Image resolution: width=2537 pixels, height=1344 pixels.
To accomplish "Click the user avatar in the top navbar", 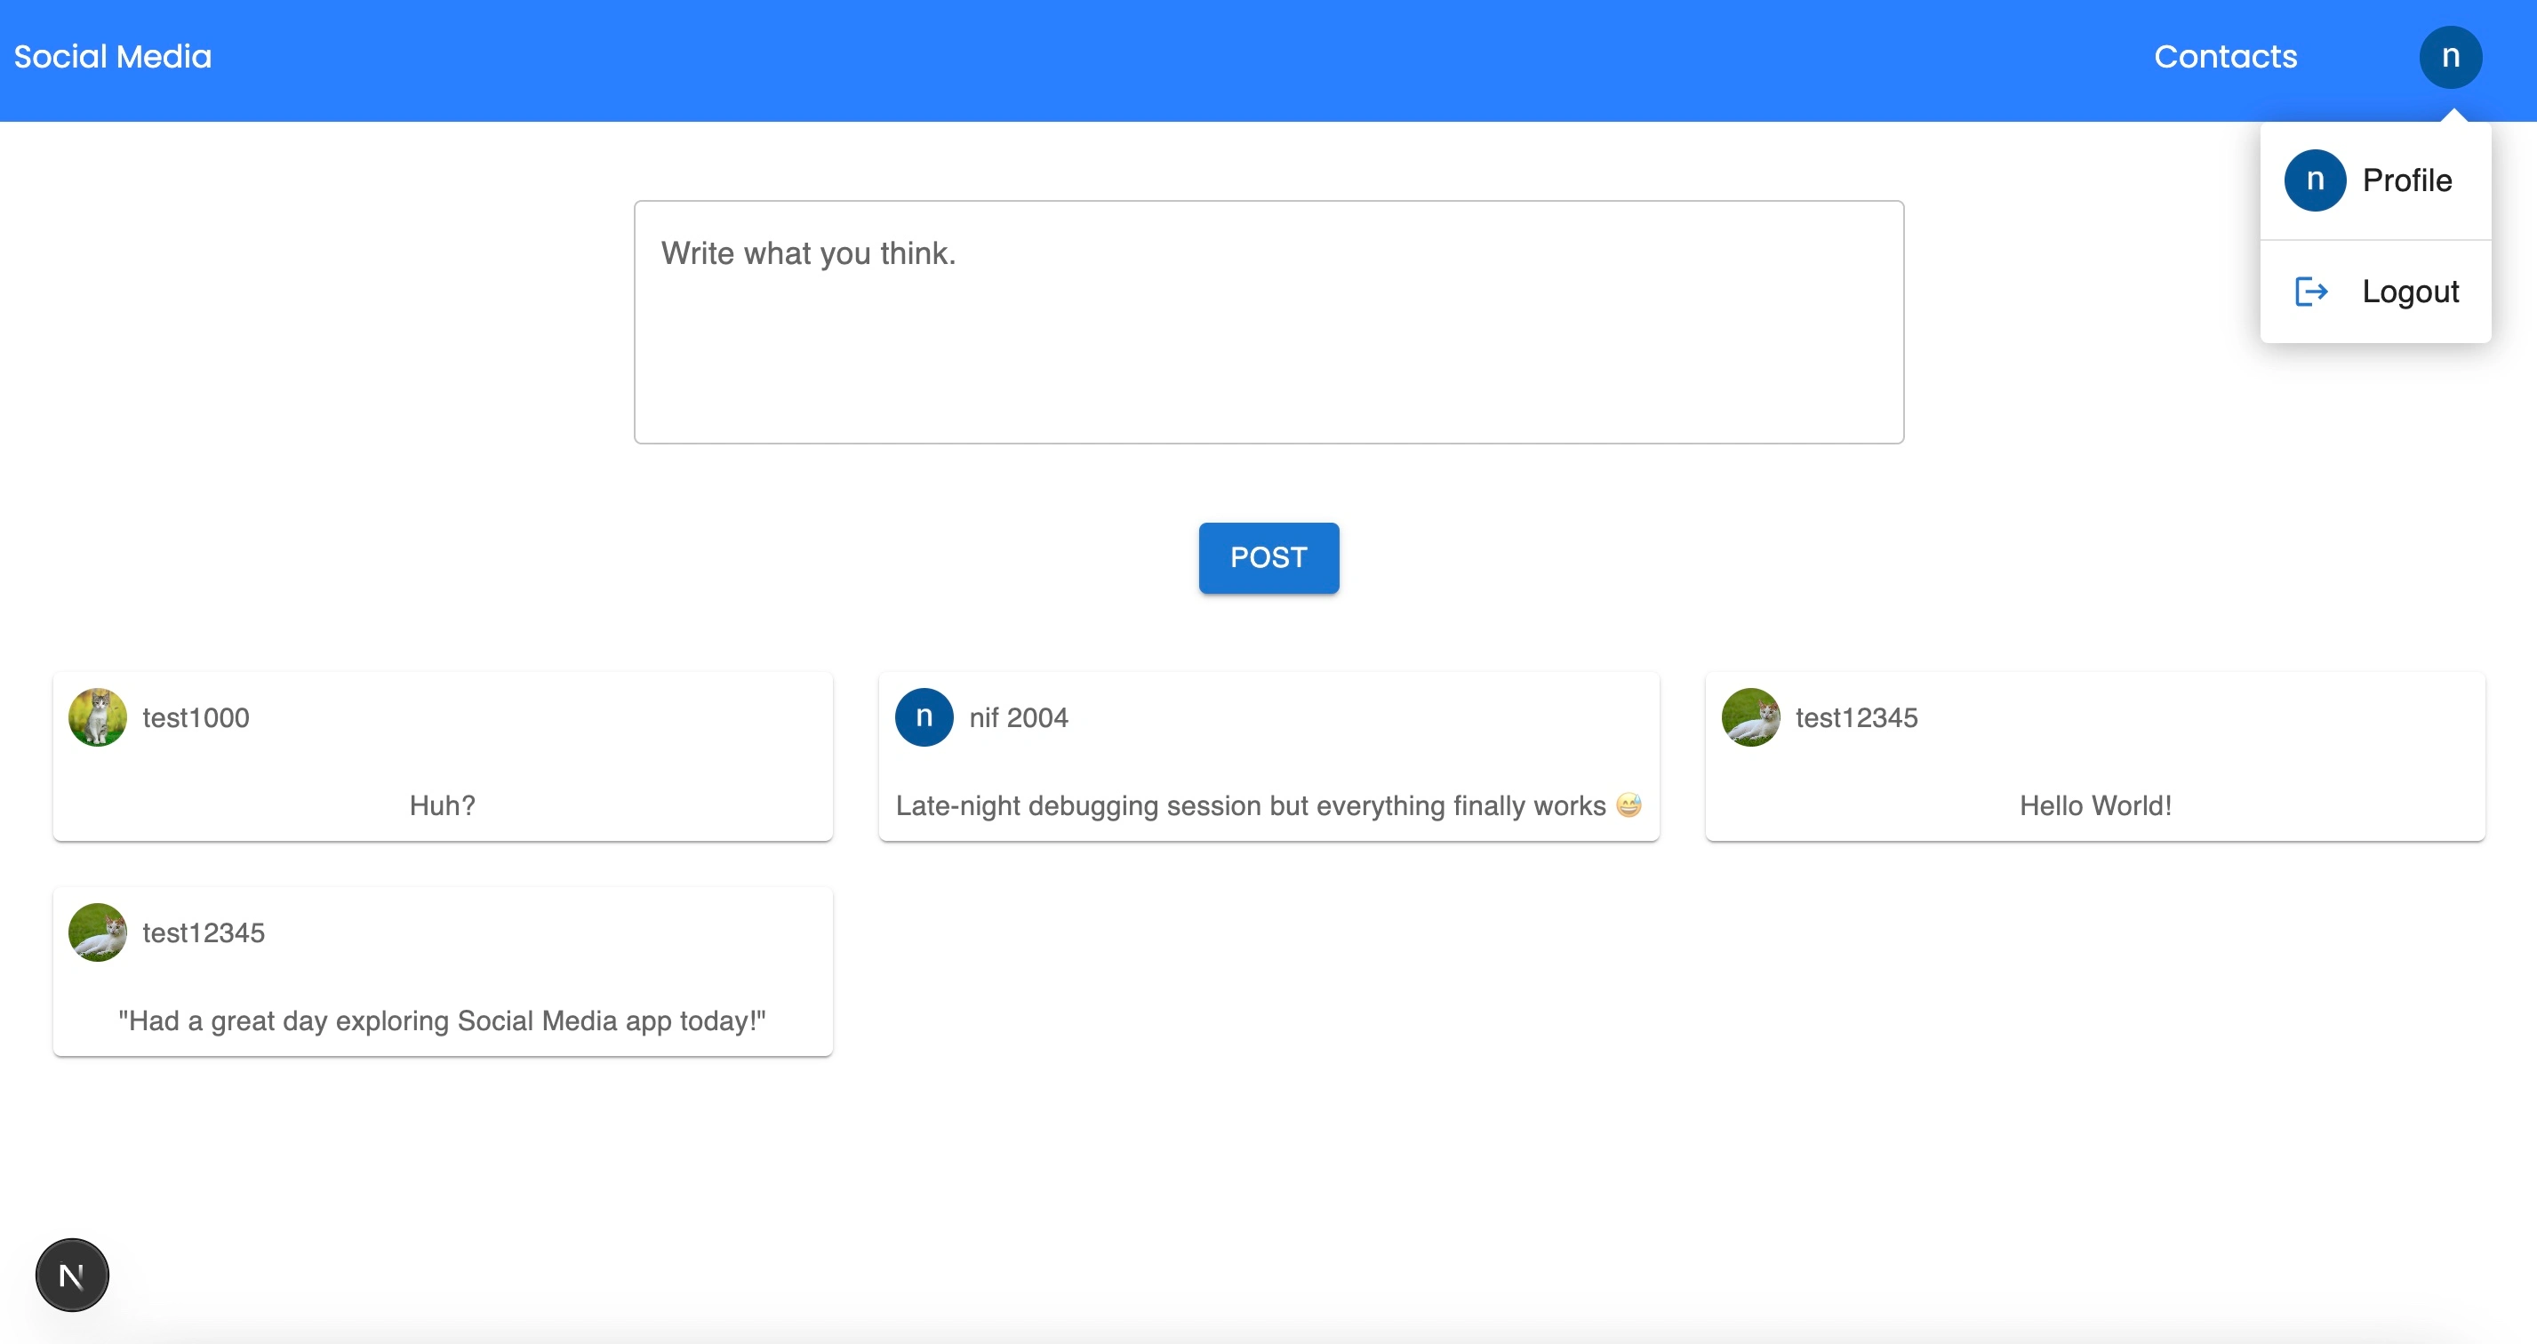I will pos(2449,57).
